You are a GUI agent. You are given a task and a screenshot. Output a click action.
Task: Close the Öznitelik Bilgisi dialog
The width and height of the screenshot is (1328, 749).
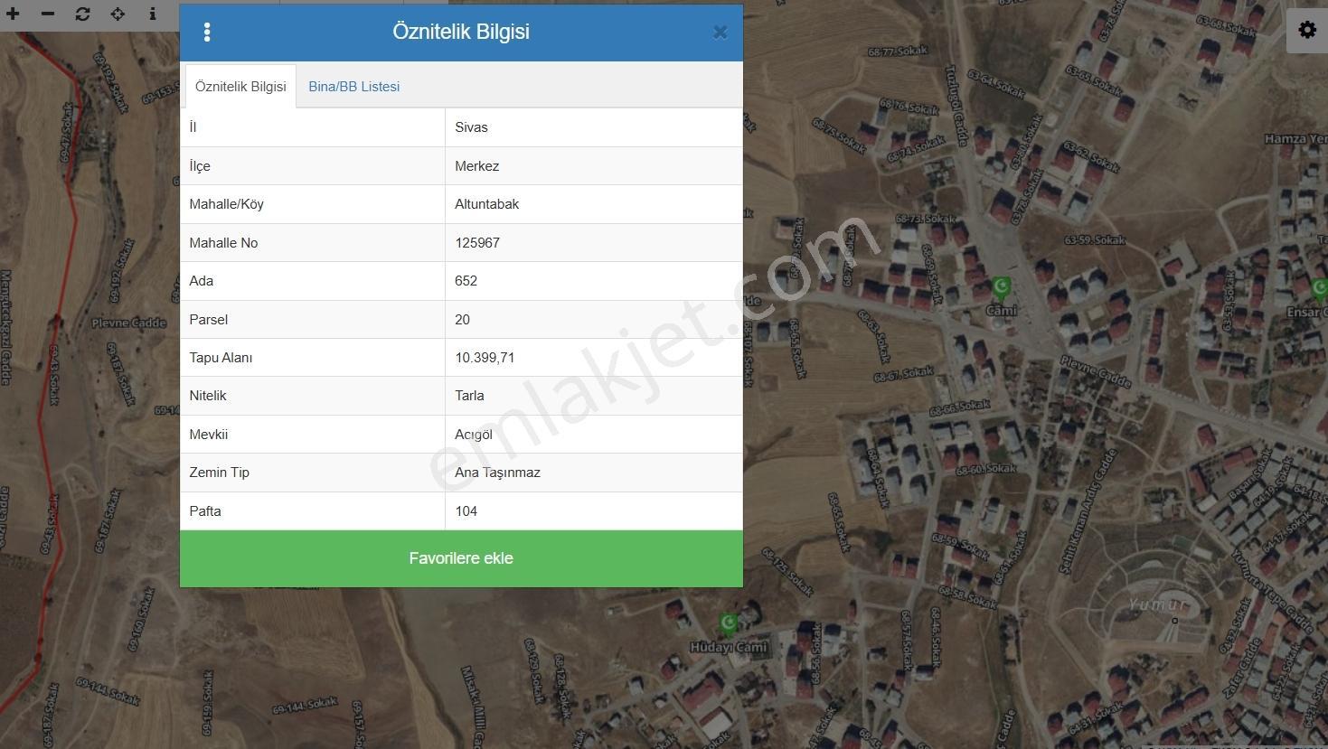pos(720,33)
